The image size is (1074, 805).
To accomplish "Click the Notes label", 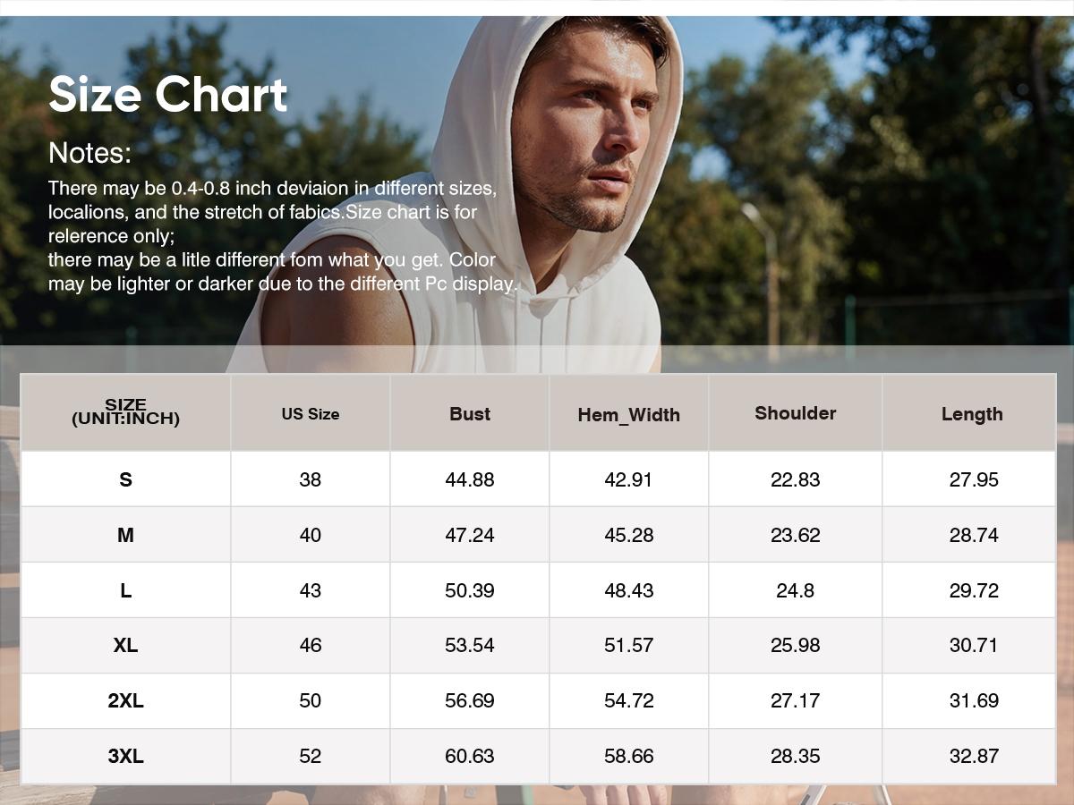I will [x=89, y=153].
